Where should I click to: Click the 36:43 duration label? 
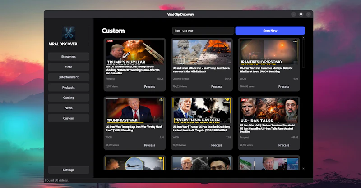point(228,79)
